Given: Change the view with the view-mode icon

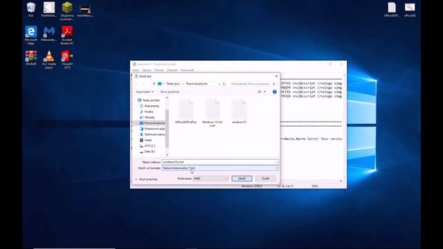Looking at the screenshot, I should click(260, 92).
